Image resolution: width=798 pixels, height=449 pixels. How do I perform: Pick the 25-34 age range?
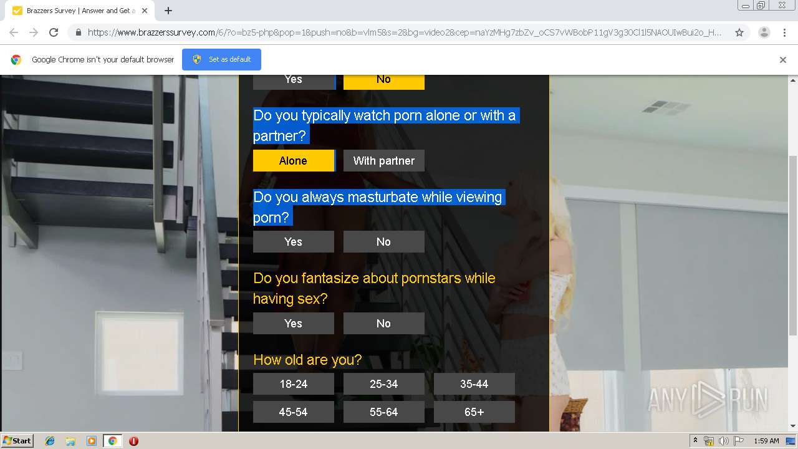383,384
